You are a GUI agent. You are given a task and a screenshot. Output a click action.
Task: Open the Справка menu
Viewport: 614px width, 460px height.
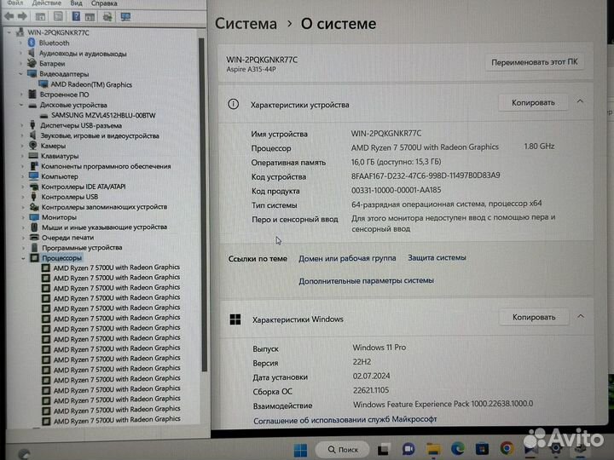[104, 3]
